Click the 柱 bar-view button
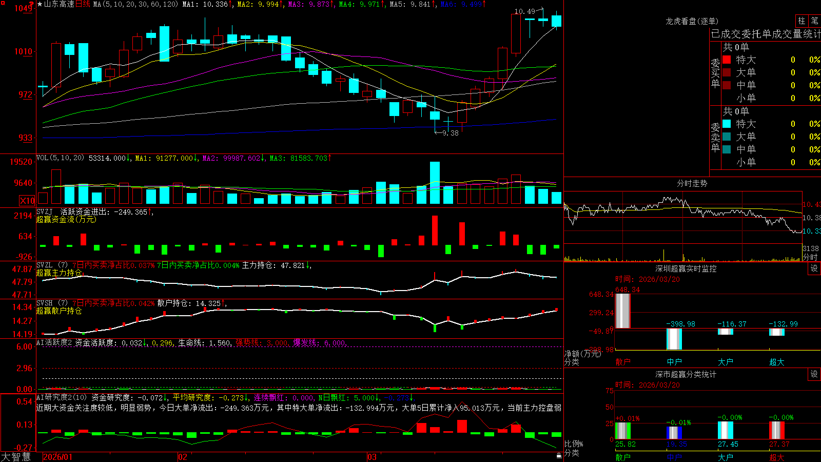821x462 pixels. pyautogui.click(x=802, y=21)
